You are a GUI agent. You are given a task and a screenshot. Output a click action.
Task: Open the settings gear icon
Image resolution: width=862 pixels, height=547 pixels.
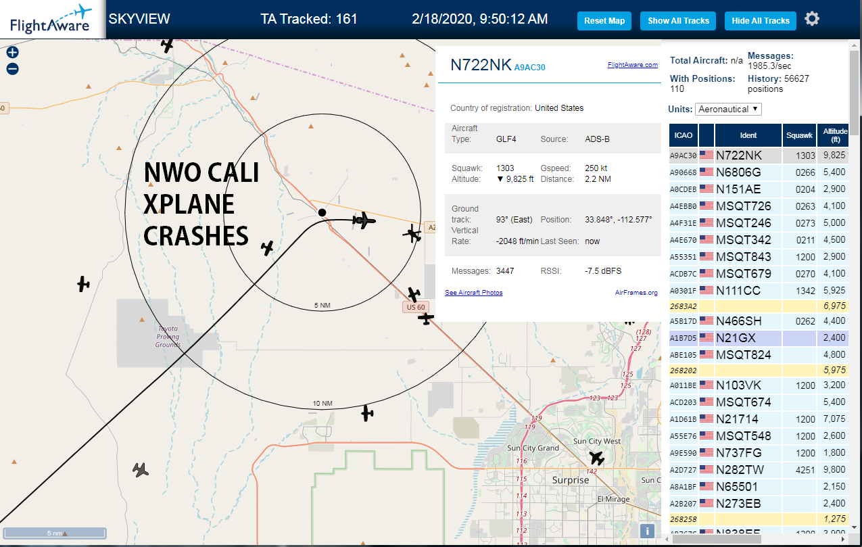point(812,19)
